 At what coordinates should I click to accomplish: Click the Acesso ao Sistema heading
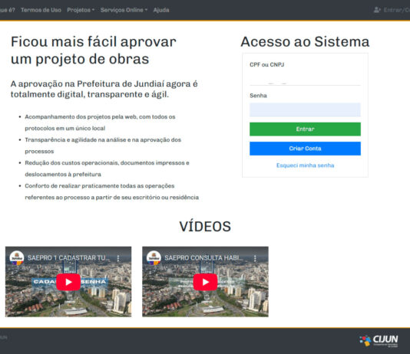coord(305,41)
